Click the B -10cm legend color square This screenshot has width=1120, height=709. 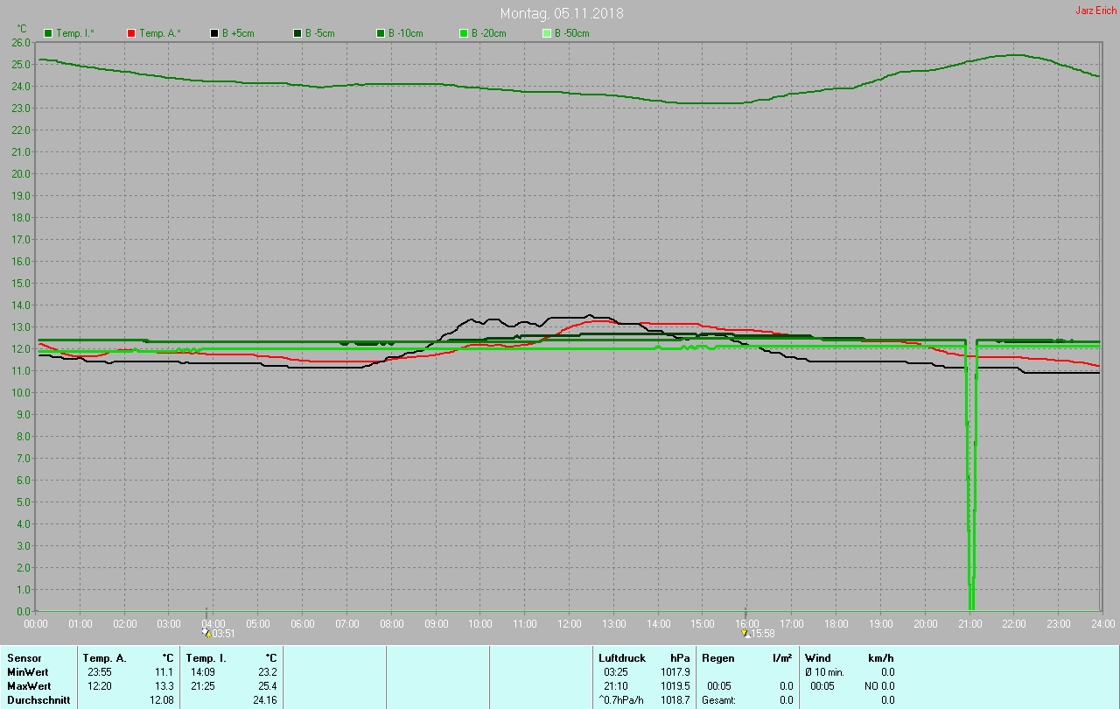click(381, 33)
